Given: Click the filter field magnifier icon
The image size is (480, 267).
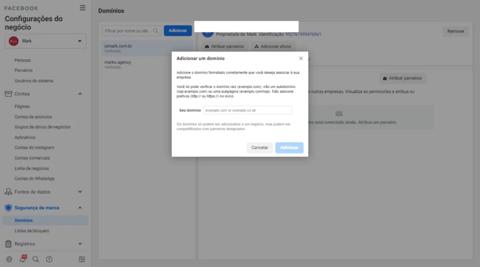Looking at the screenshot, I should 156,30.
